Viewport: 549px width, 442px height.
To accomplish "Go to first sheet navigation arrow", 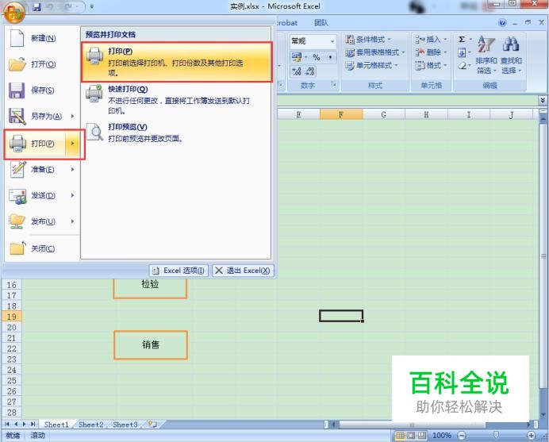I will click(7, 424).
